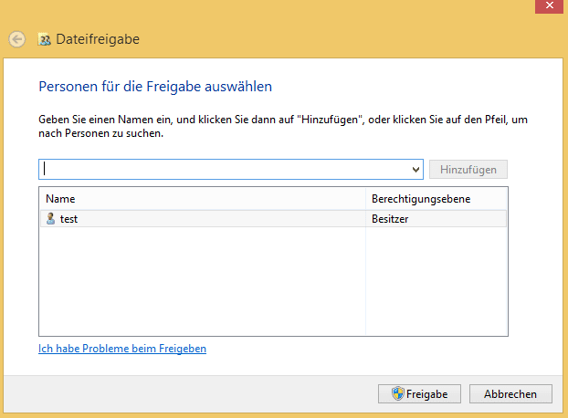The height and width of the screenshot is (418, 568).
Task: Open the name dropdown arrow
Action: pos(415,170)
